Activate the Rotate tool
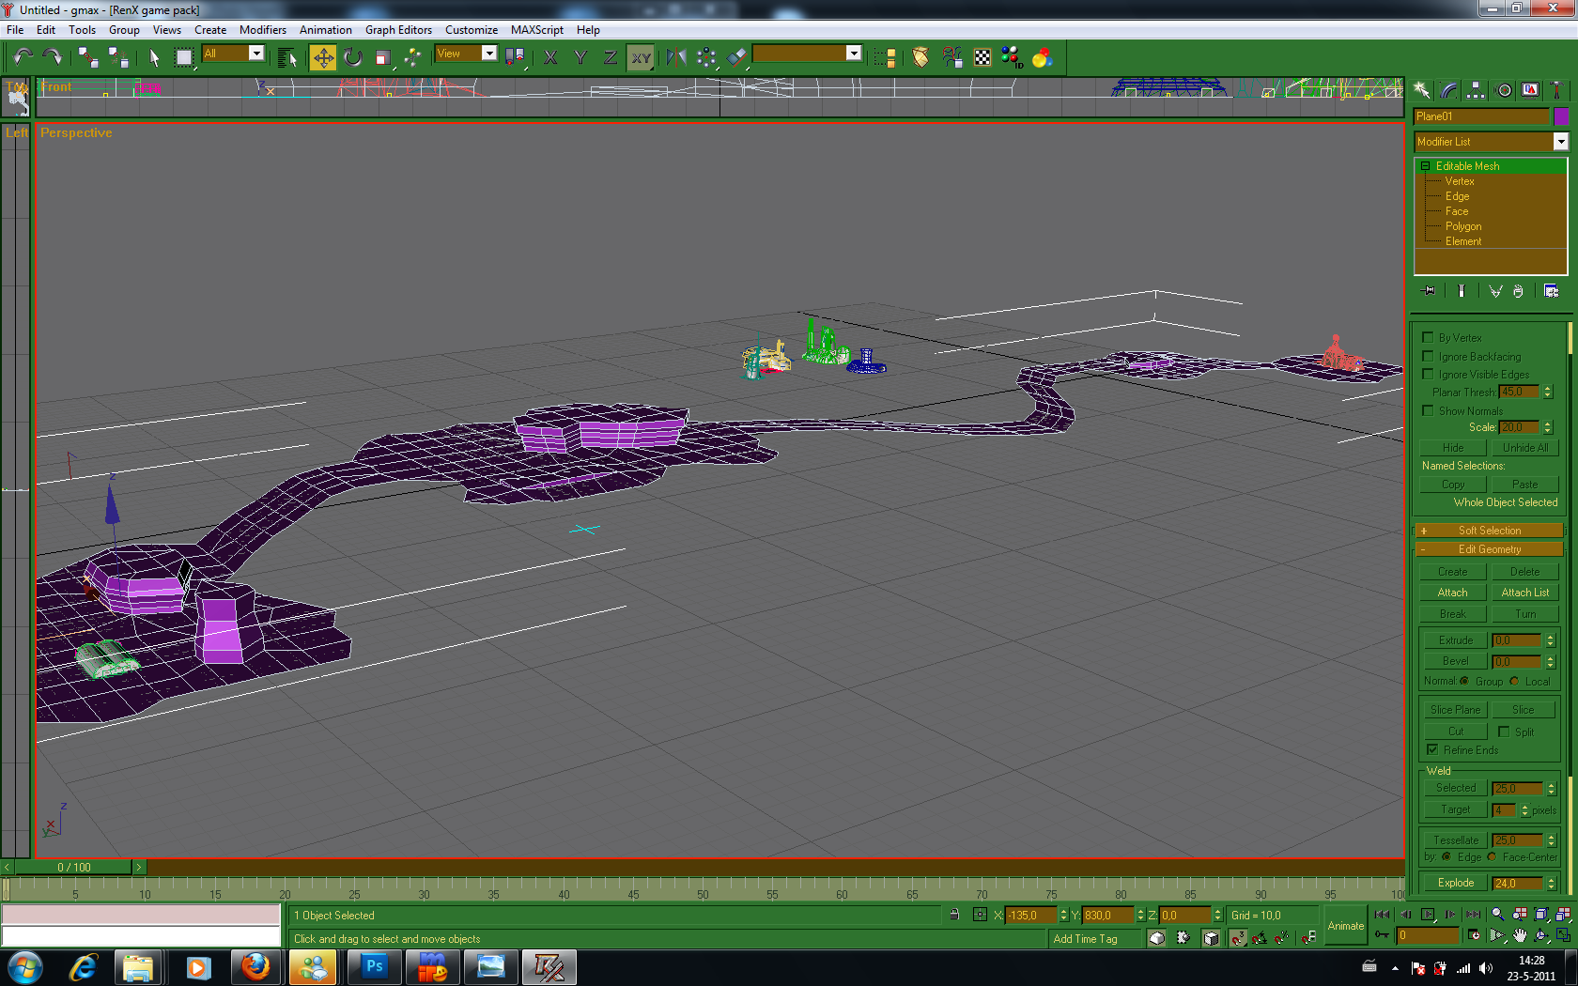 click(353, 58)
